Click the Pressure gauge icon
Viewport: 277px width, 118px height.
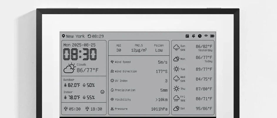tap(112, 109)
